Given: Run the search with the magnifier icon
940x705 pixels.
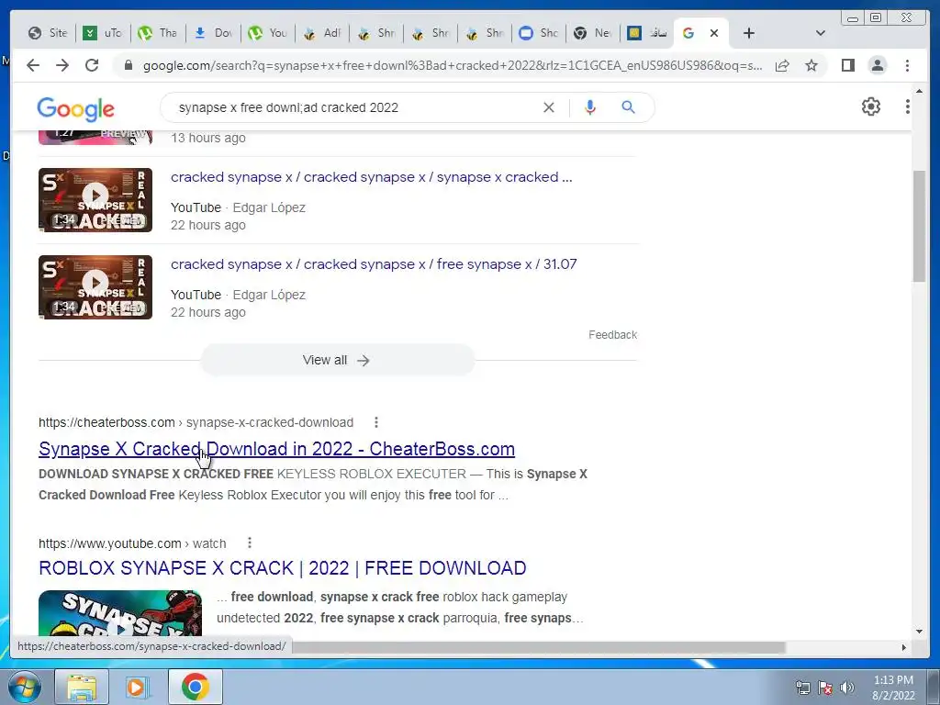Looking at the screenshot, I should (628, 107).
